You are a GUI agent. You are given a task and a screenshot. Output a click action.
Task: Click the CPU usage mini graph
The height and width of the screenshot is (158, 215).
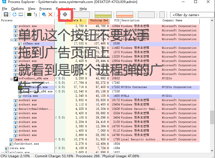point(82,15)
